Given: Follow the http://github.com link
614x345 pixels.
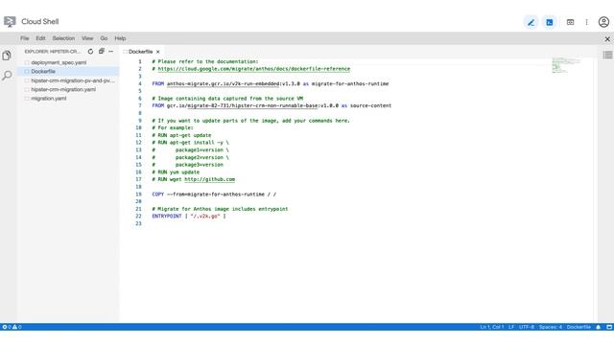Looking at the screenshot, I should (209, 179).
